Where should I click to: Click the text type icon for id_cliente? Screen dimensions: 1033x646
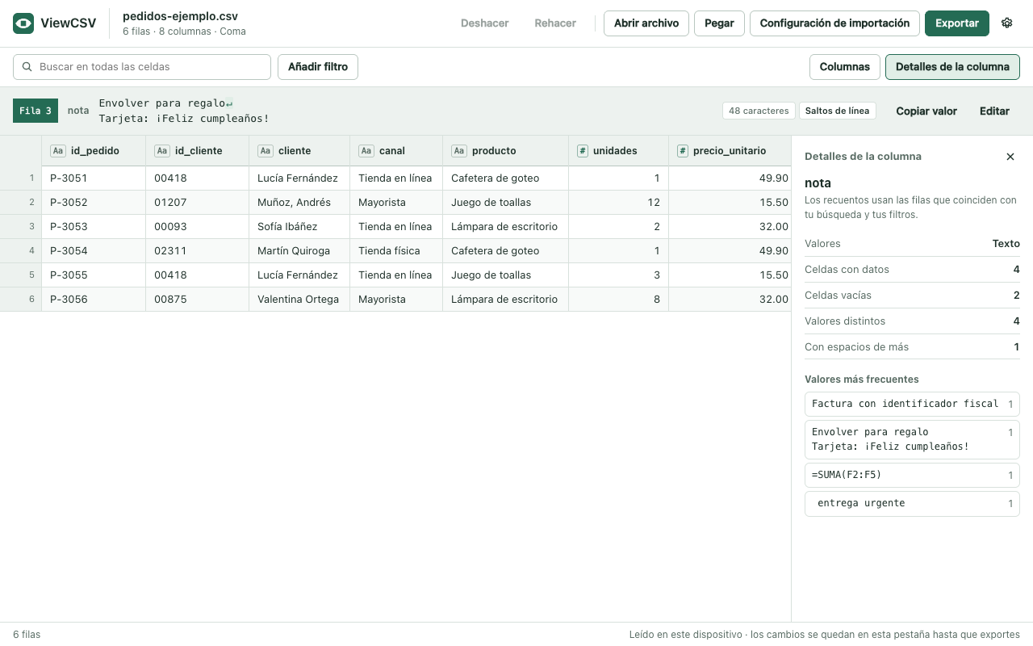coord(162,151)
